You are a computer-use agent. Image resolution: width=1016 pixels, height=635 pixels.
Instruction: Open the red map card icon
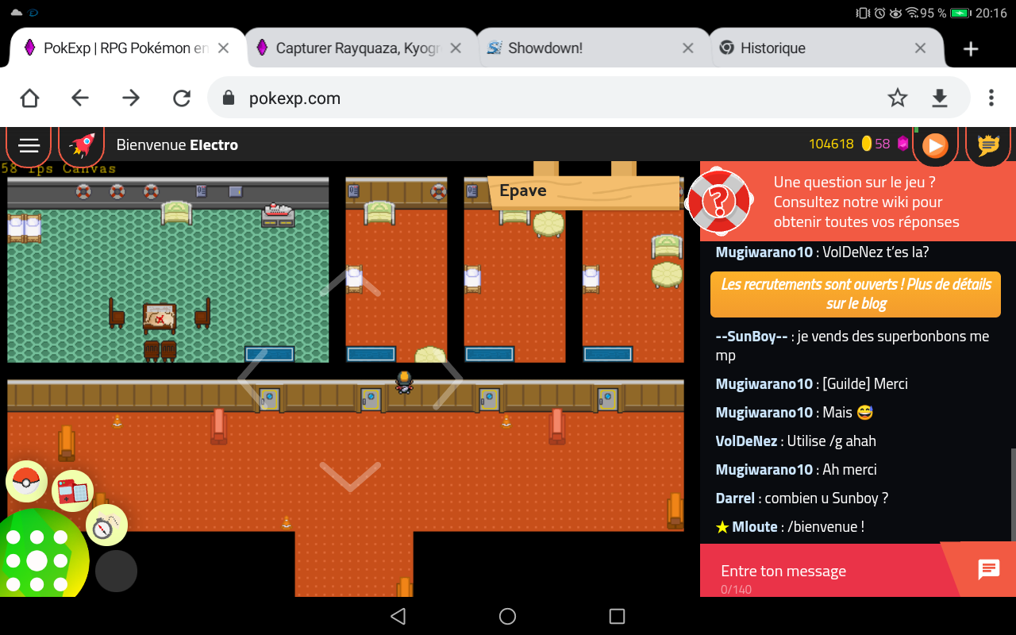click(x=73, y=491)
